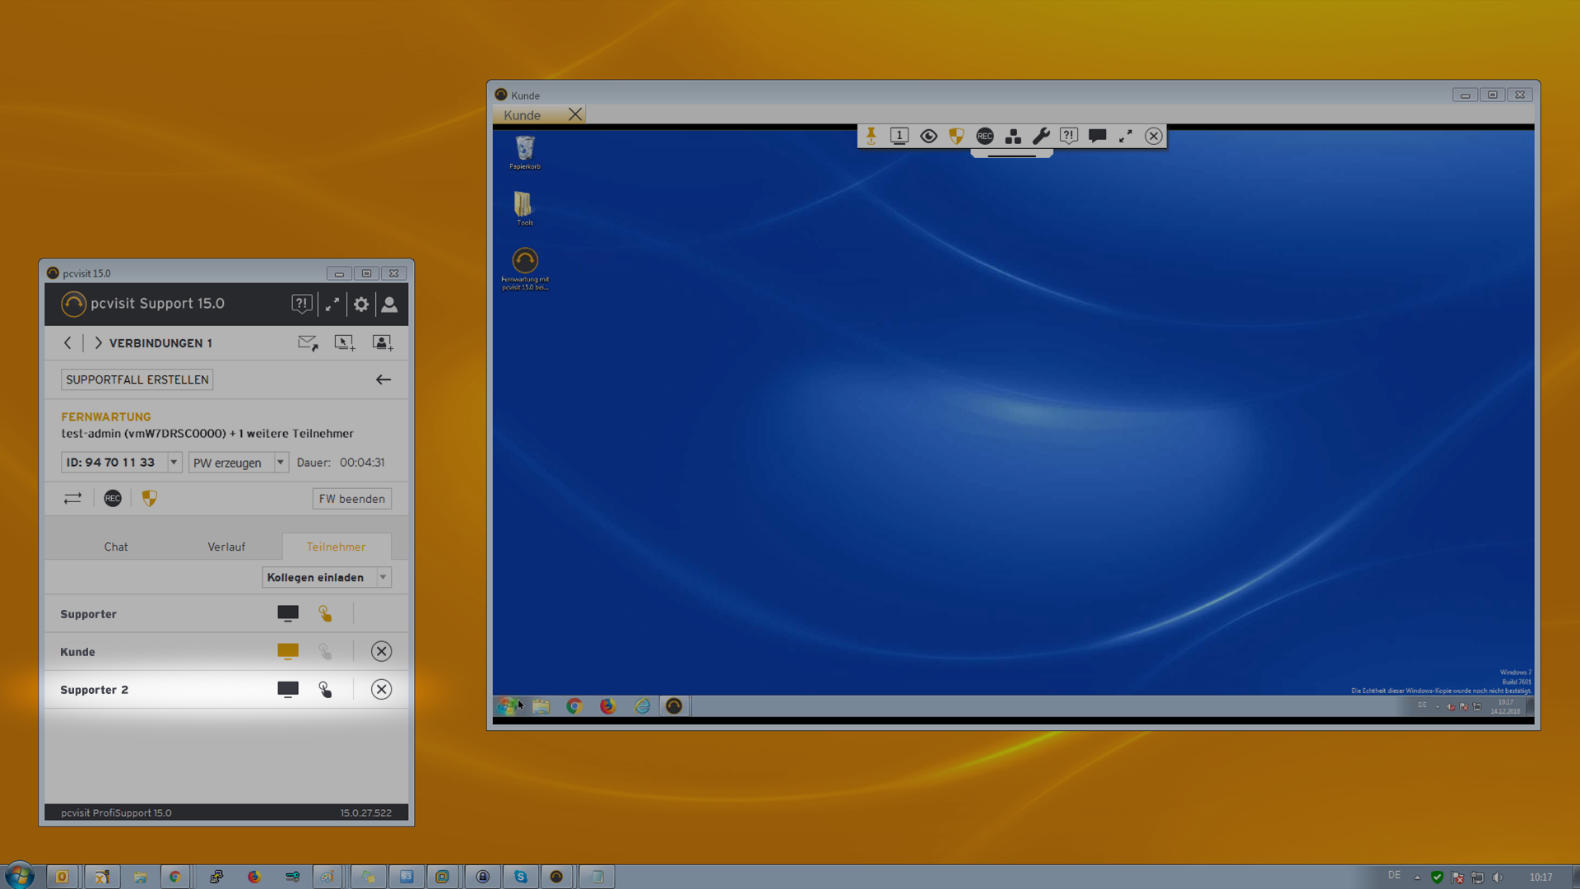
Task: Toggle Supporter remote control pointer icon
Action: point(325,613)
